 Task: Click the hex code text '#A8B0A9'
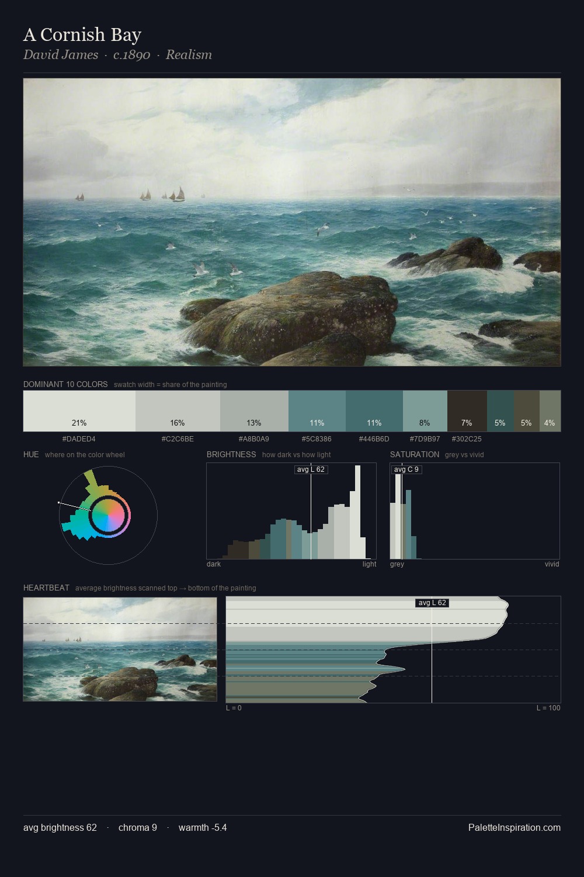pos(254,438)
